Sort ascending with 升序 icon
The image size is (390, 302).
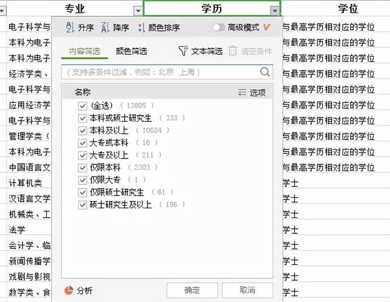(70, 27)
